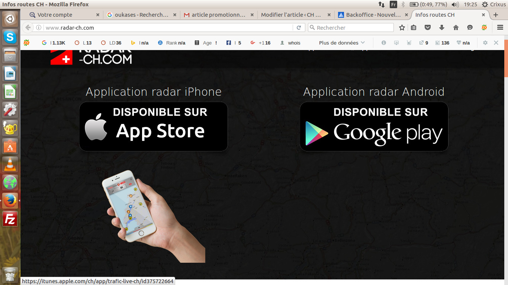The image size is (508, 285).
Task: Click the site information icon in address bar
Action: pyautogui.click(x=38, y=27)
